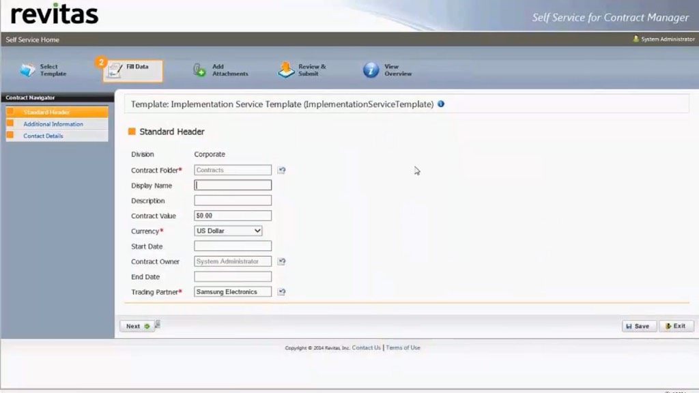Click into the Display Name field
The height and width of the screenshot is (393, 699).
click(233, 186)
